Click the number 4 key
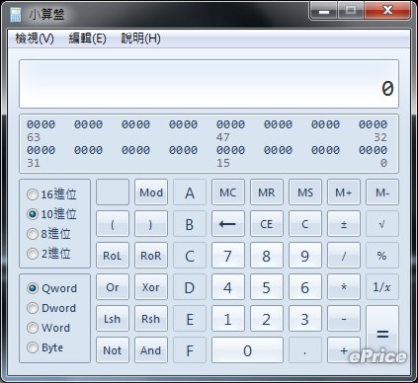418x383 pixels. click(228, 287)
